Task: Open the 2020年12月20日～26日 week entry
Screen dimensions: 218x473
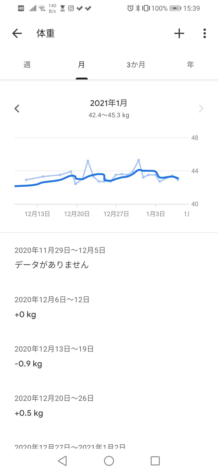Action: [x=54, y=405]
